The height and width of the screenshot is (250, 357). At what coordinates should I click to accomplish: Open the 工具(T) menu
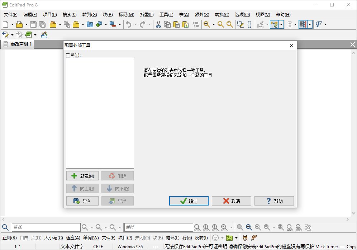[166, 15]
